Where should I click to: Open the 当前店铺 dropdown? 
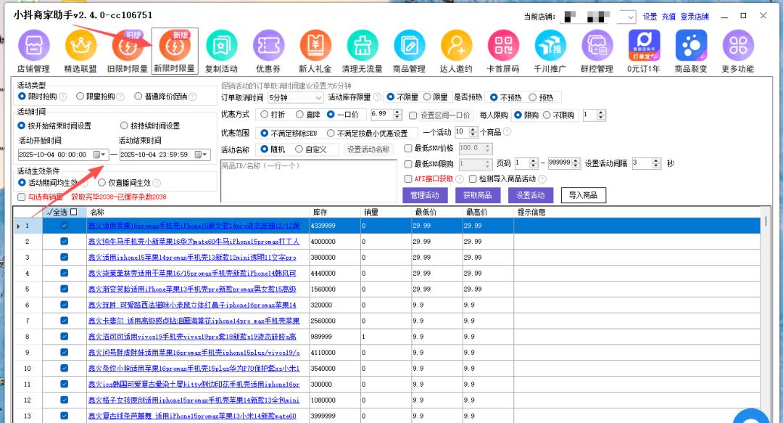point(629,17)
